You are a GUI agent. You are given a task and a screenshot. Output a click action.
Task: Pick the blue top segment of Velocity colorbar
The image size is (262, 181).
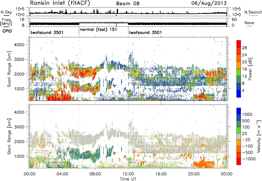(x=239, y=111)
